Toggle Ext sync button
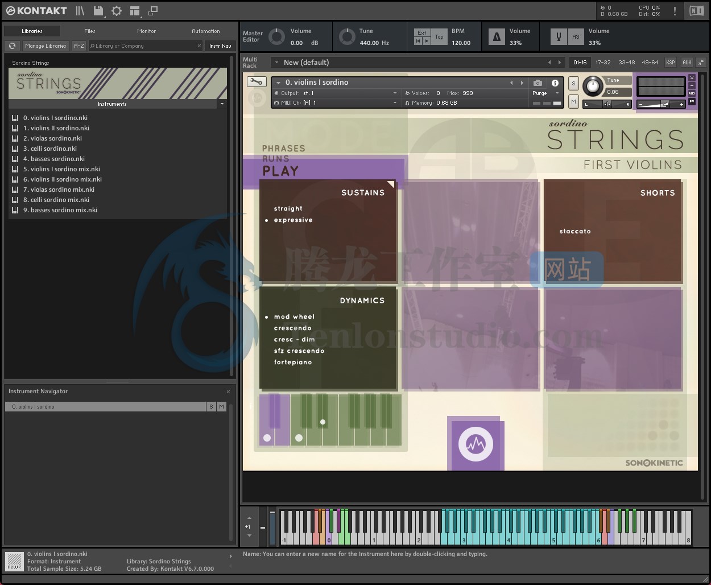The width and height of the screenshot is (711, 585). pos(422,33)
